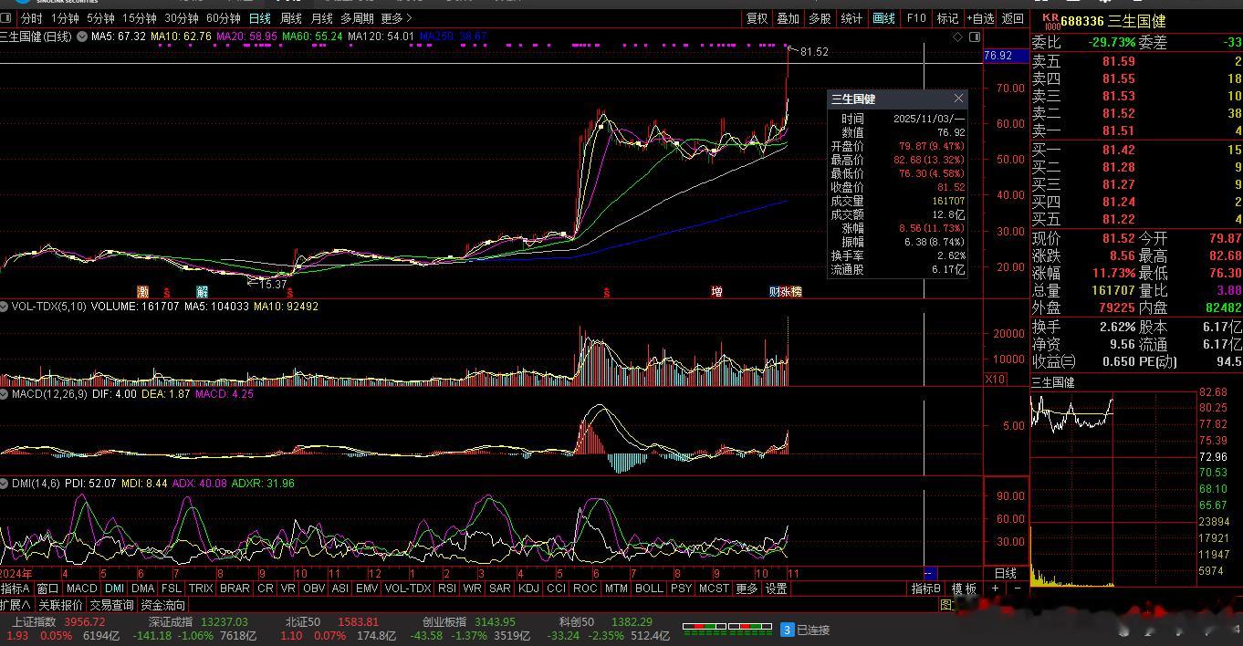
Task: Switch to 周线 weekly period
Action: click(291, 18)
